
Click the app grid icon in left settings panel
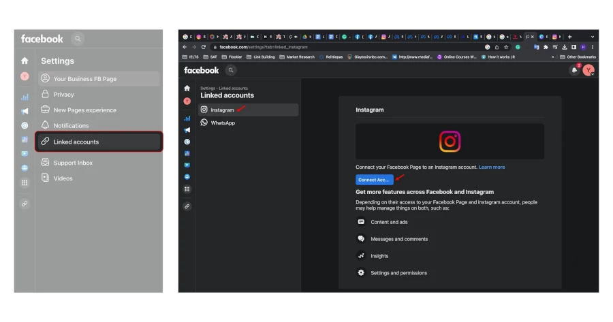(x=25, y=183)
